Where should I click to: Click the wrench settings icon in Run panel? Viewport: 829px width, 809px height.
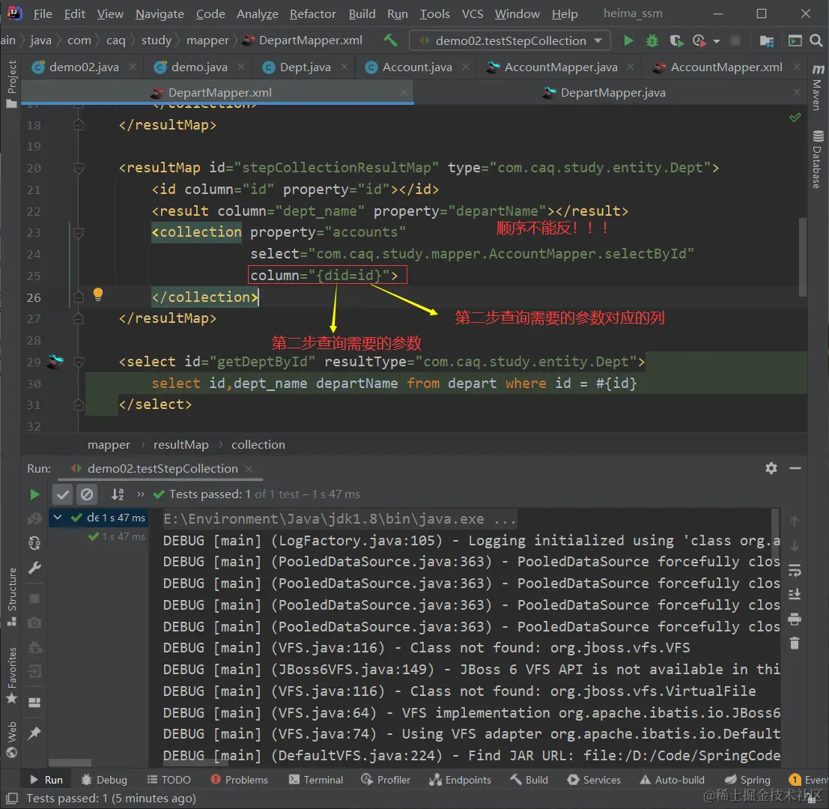point(35,568)
